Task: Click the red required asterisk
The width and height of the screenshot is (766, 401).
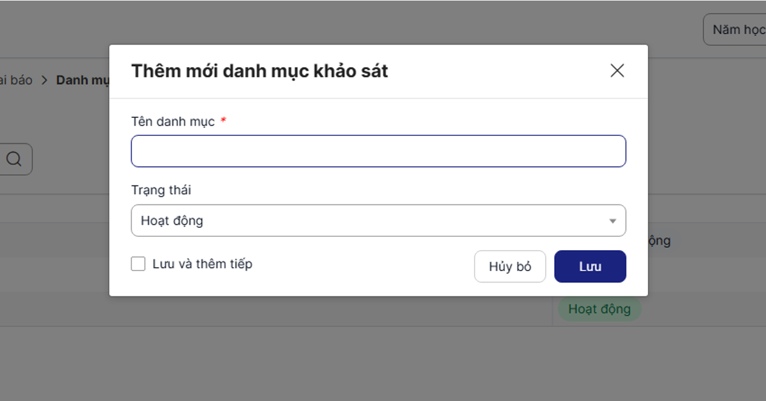Action: coord(223,121)
